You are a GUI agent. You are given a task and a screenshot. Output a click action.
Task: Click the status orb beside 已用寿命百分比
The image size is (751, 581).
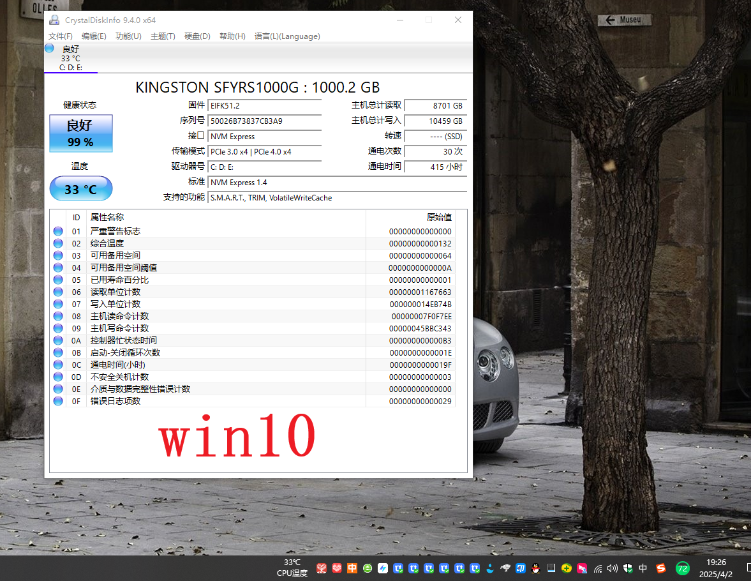tap(58, 280)
